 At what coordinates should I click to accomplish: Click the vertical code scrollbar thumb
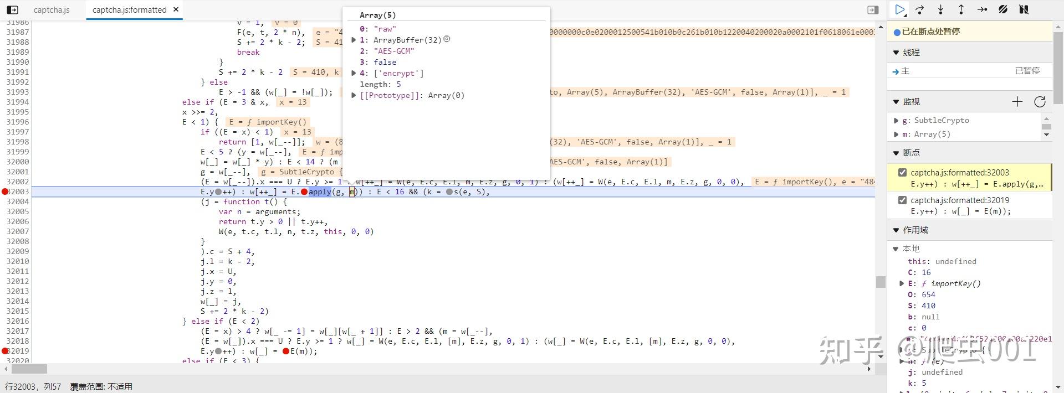pyautogui.click(x=881, y=282)
